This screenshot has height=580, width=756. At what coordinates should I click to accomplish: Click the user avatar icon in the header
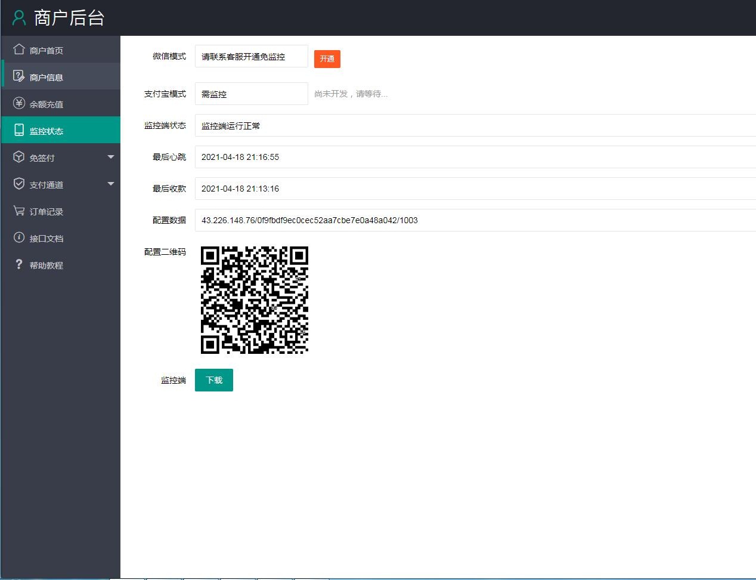click(x=18, y=17)
